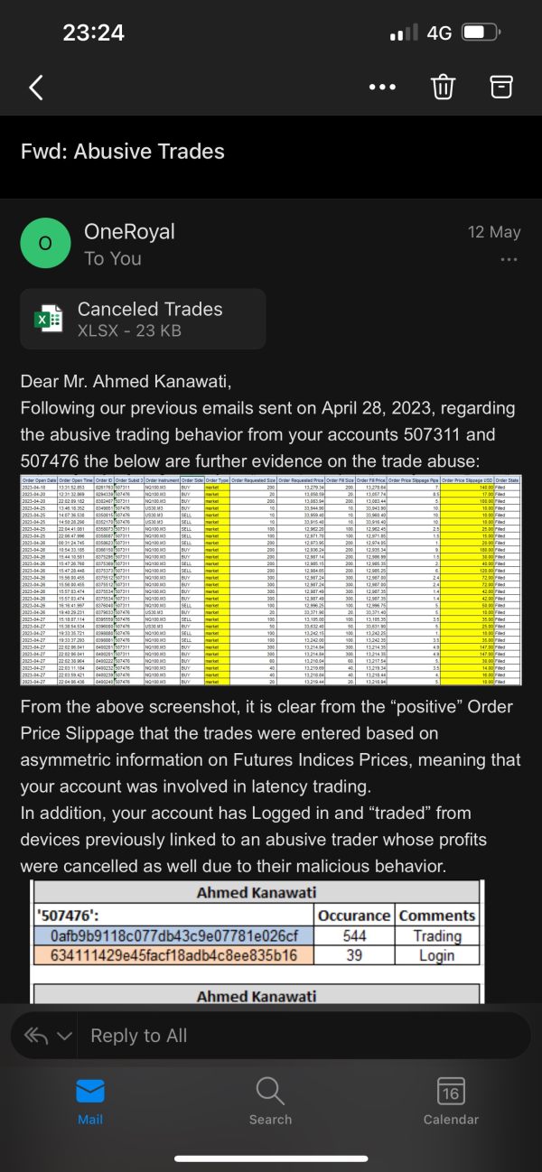Open the Calendar tab

tap(451, 1101)
